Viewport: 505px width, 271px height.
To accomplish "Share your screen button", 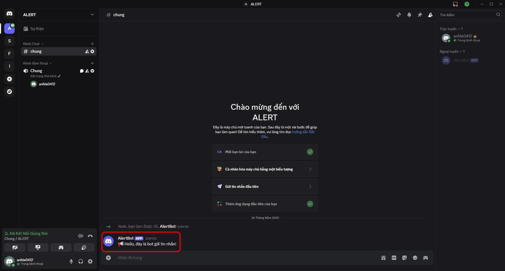I will (x=38, y=248).
